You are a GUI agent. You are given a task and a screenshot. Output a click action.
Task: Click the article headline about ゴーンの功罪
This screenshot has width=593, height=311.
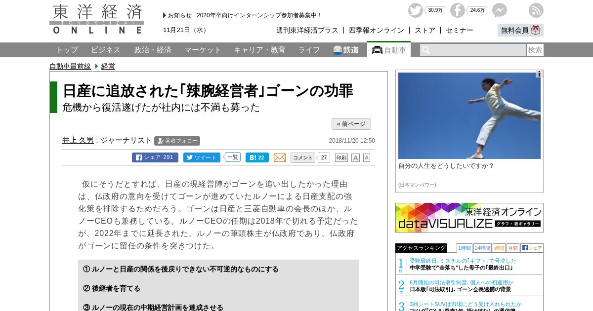(208, 91)
